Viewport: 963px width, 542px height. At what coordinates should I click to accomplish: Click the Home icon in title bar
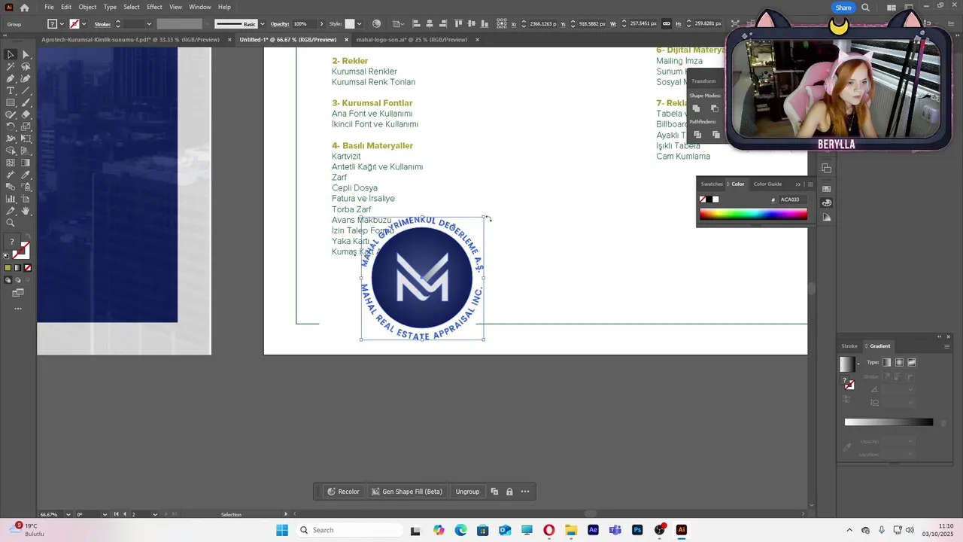(24, 8)
